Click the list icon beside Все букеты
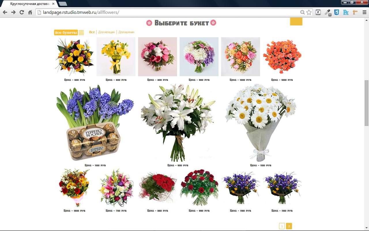 click(81, 33)
